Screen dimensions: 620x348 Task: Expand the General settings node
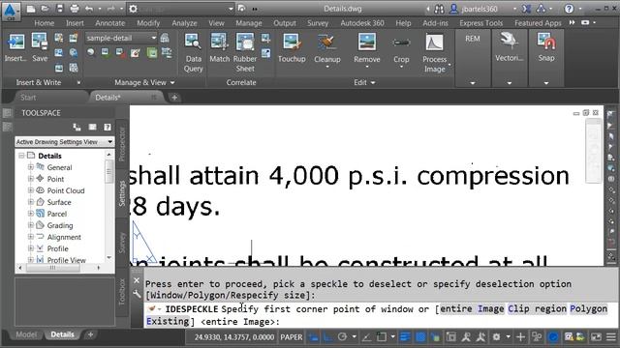[30, 167]
